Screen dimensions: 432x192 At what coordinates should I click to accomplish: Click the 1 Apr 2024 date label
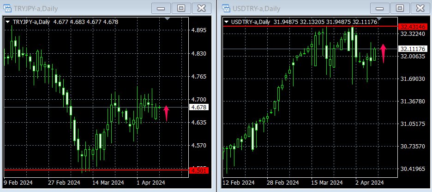(x=151, y=183)
